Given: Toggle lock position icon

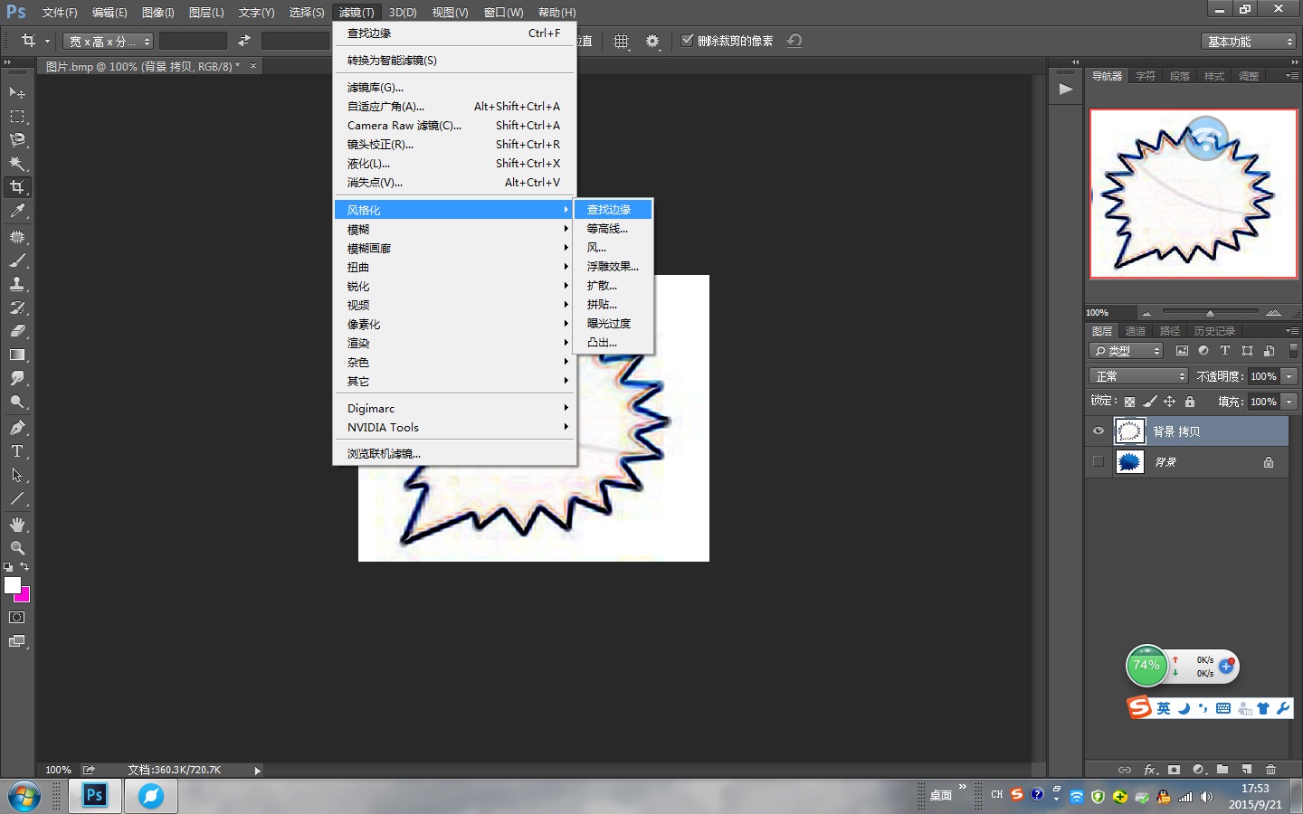Looking at the screenshot, I should click(x=1169, y=402).
